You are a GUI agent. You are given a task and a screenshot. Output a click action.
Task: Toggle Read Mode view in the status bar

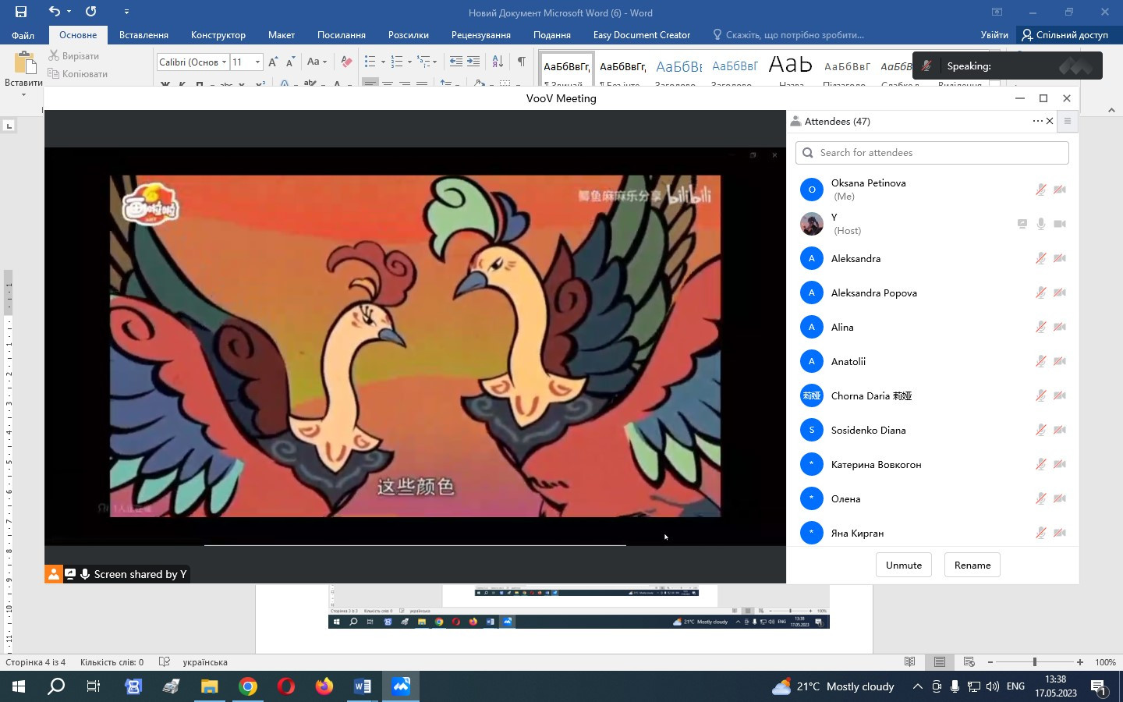(910, 662)
